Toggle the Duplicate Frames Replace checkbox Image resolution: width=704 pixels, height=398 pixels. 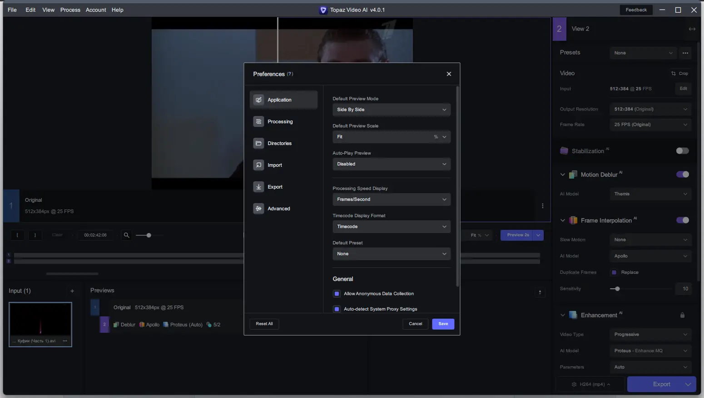pos(614,272)
